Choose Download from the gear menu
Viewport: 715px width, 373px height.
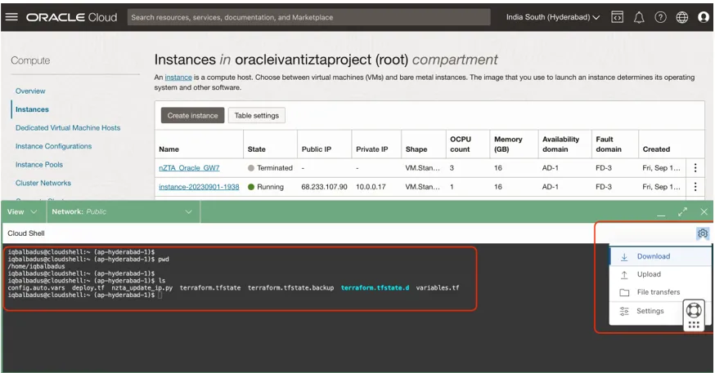click(x=660, y=256)
